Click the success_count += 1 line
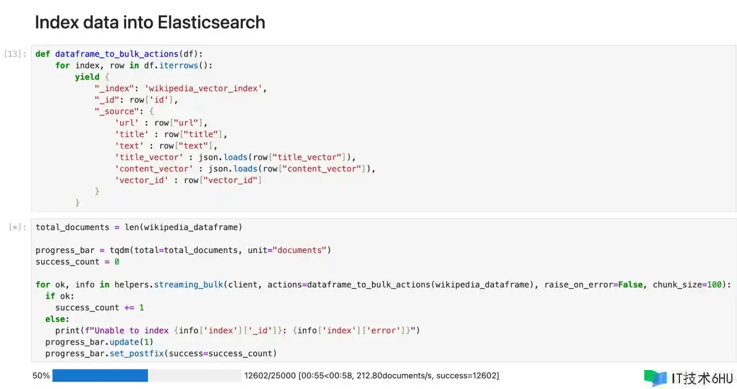Image resolution: width=737 pixels, height=389 pixels. coord(100,308)
